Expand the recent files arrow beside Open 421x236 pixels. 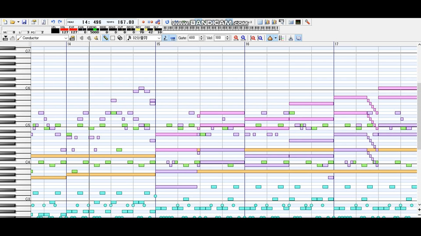(18, 22)
